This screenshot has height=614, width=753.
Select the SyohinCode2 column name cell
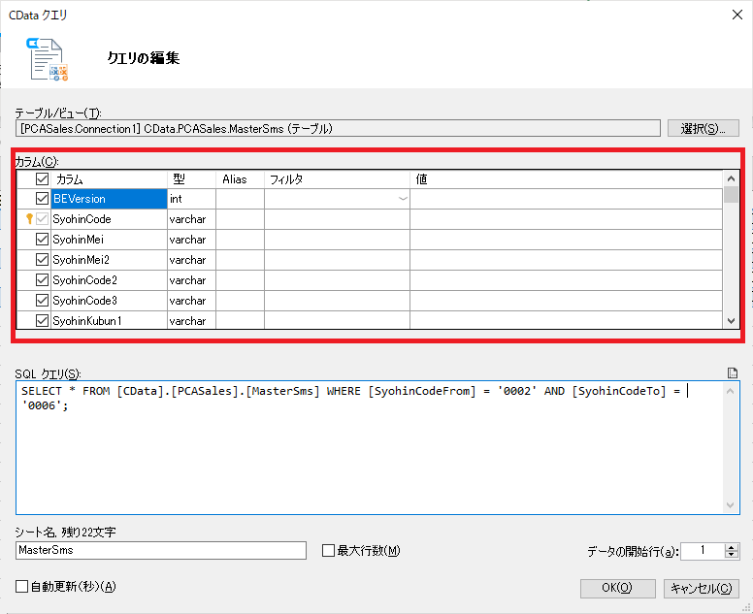(109, 280)
